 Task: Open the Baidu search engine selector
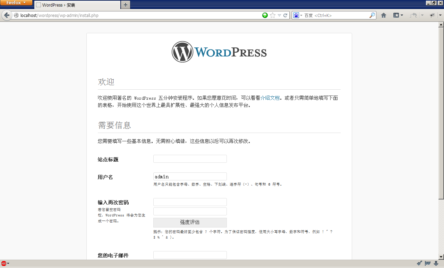[298, 15]
